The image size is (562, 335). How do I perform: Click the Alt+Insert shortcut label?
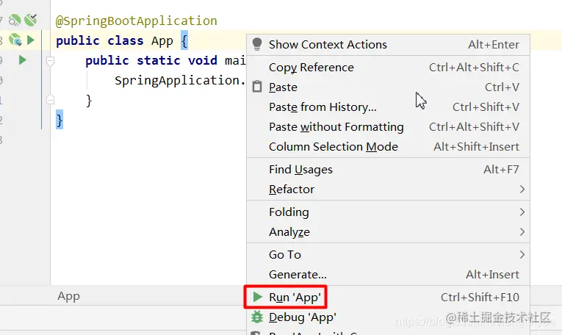click(492, 275)
